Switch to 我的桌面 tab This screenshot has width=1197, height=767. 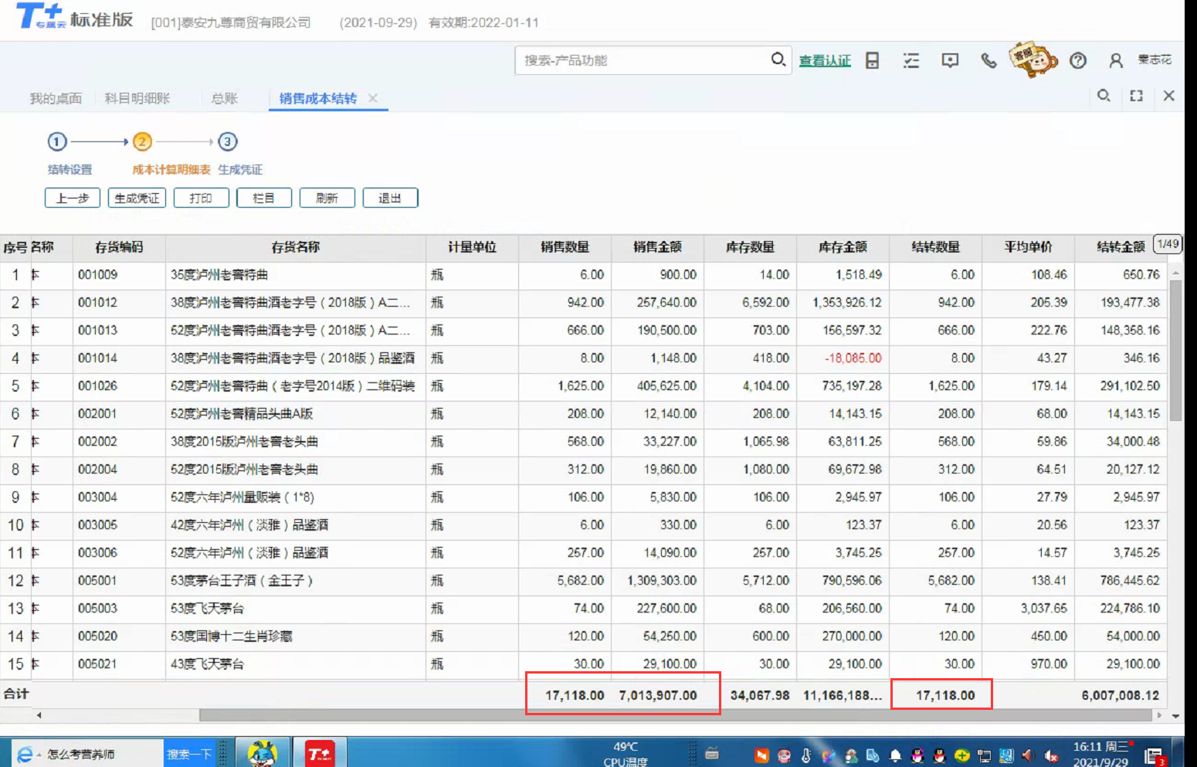coord(56,98)
